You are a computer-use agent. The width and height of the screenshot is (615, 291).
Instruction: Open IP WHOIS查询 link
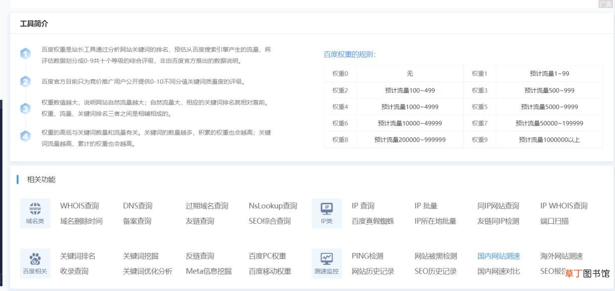point(564,206)
